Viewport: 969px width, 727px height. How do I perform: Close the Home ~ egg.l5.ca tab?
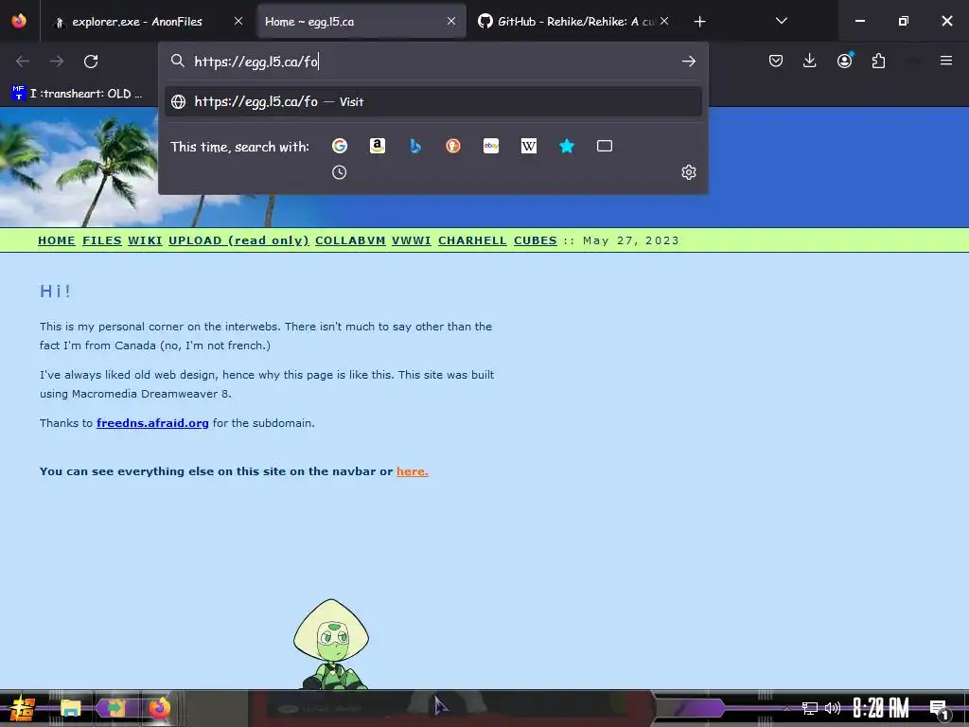[x=451, y=21]
